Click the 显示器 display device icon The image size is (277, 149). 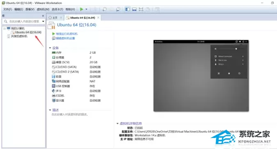pyautogui.click(x=54, y=101)
